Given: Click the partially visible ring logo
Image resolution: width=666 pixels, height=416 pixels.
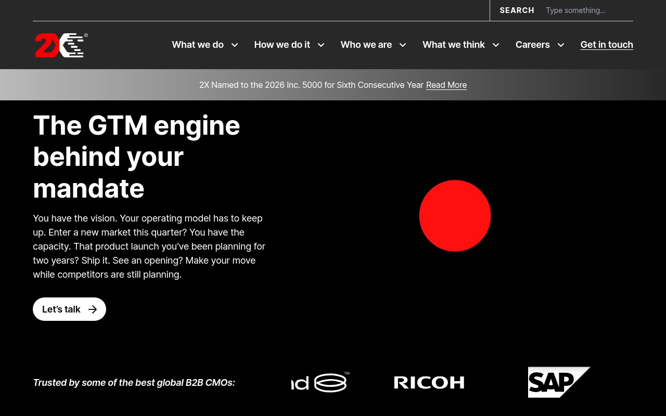Looking at the screenshot, I should pos(320,382).
